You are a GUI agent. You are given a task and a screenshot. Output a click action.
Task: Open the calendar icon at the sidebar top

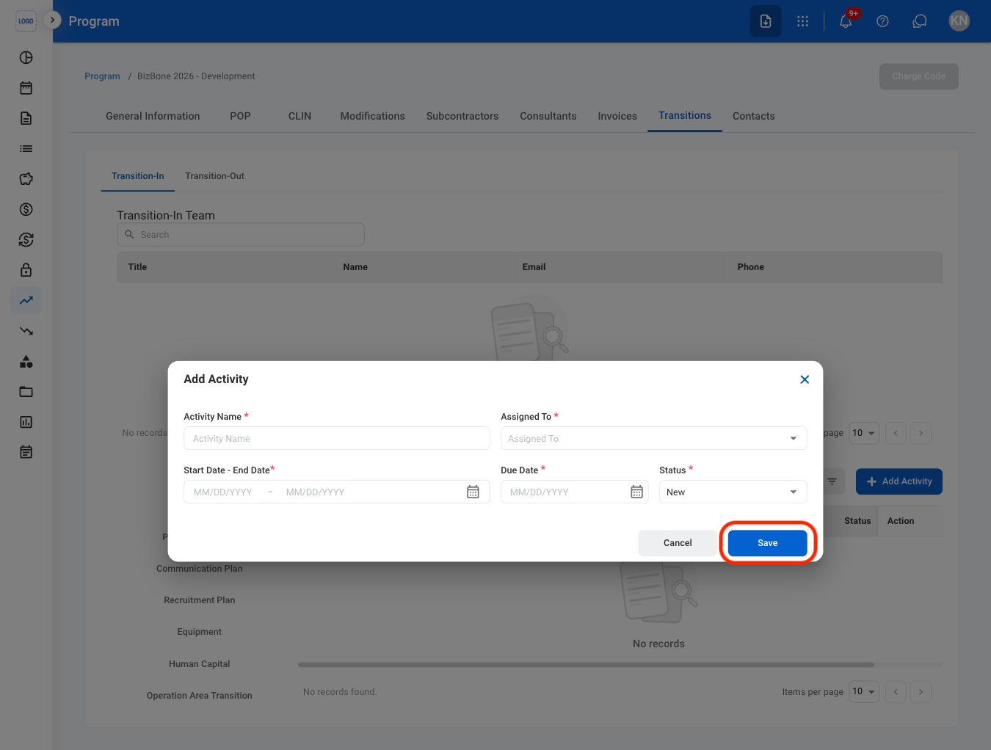(26, 88)
